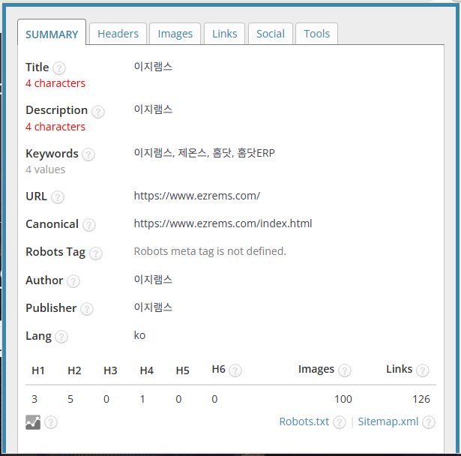This screenshot has height=456, width=461.
Task: Click the URL https://www.ezrems.com/
Action: [197, 196]
